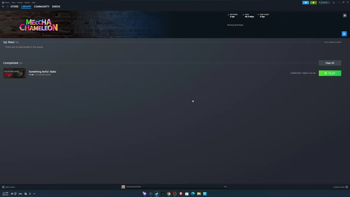Expand the SNR34 account dropdown

pos(325,2)
